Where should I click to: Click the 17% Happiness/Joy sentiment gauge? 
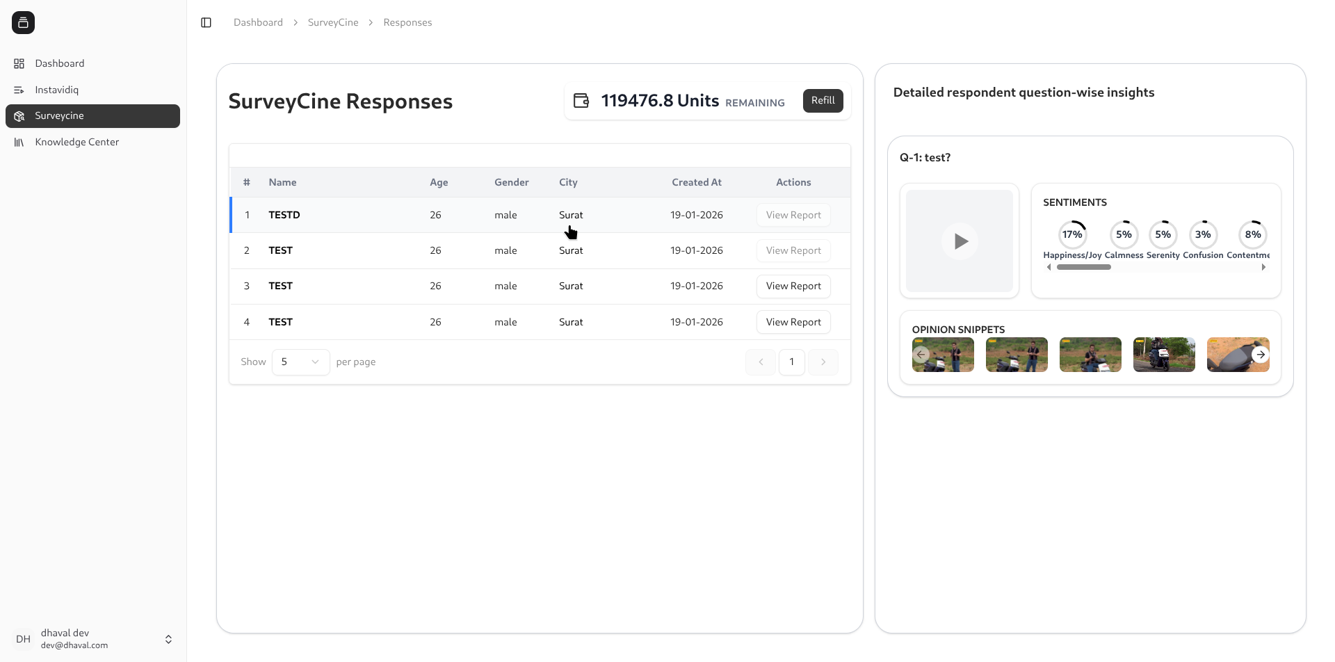pos(1072,234)
